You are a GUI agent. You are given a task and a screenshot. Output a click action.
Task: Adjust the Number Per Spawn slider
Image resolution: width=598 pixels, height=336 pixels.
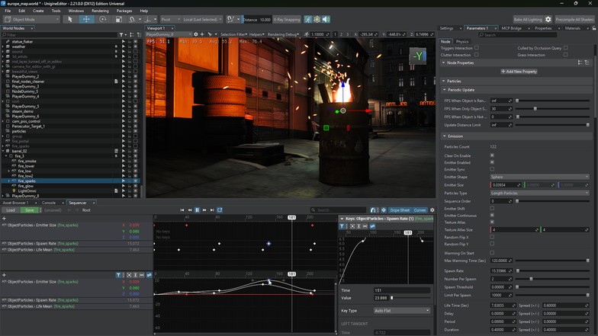pyautogui.click(x=552, y=279)
